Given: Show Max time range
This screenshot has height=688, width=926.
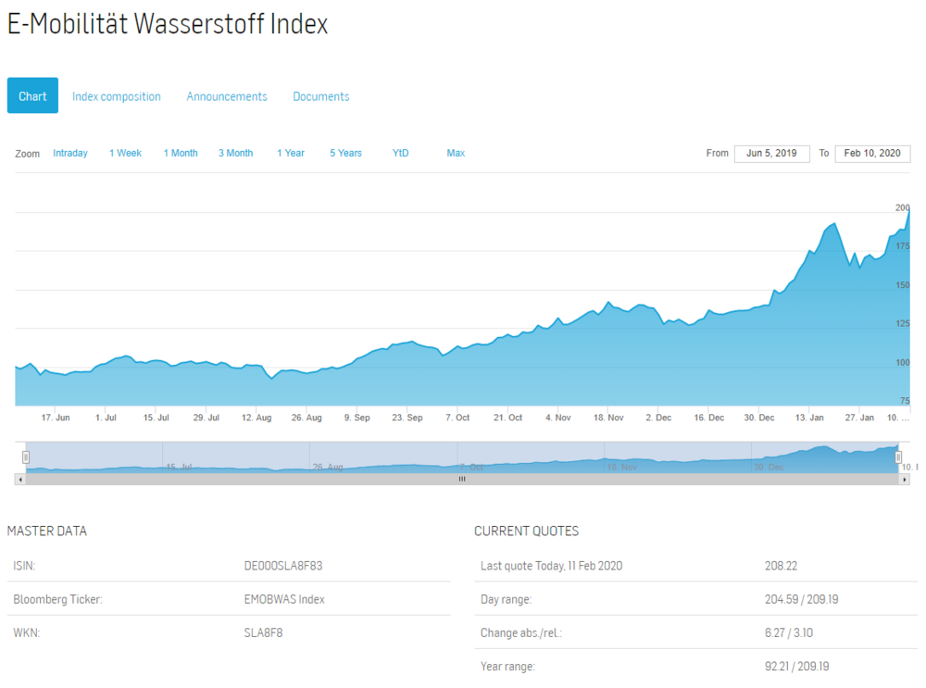Looking at the screenshot, I should click(456, 153).
